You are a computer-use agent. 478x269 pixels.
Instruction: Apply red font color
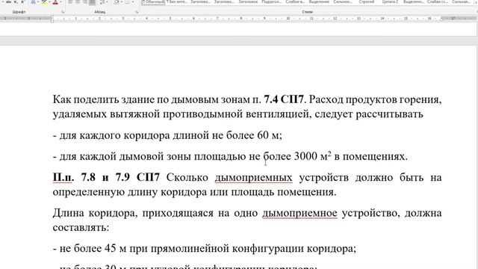click(55, 1)
